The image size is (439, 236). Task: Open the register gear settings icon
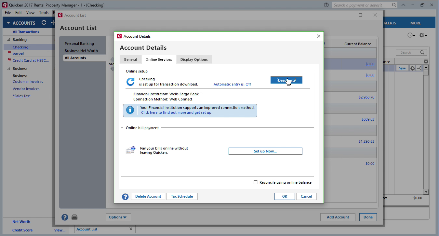click(423, 35)
